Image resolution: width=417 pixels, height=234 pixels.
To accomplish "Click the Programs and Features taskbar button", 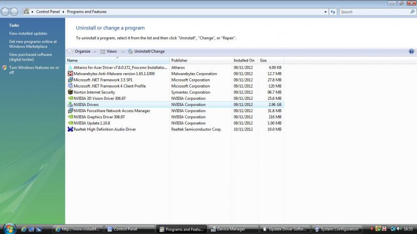I will pos(181,229).
